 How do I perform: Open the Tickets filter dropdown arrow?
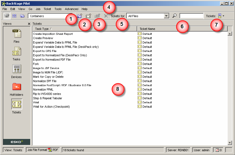point(224,16)
